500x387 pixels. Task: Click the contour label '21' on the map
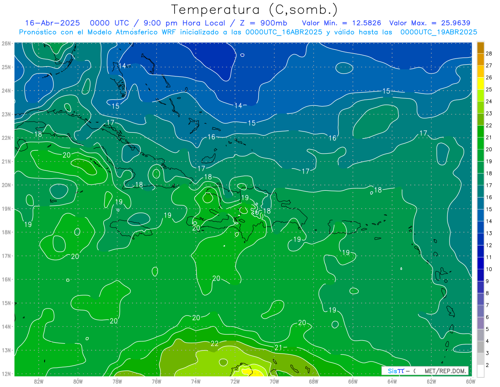point(279,347)
